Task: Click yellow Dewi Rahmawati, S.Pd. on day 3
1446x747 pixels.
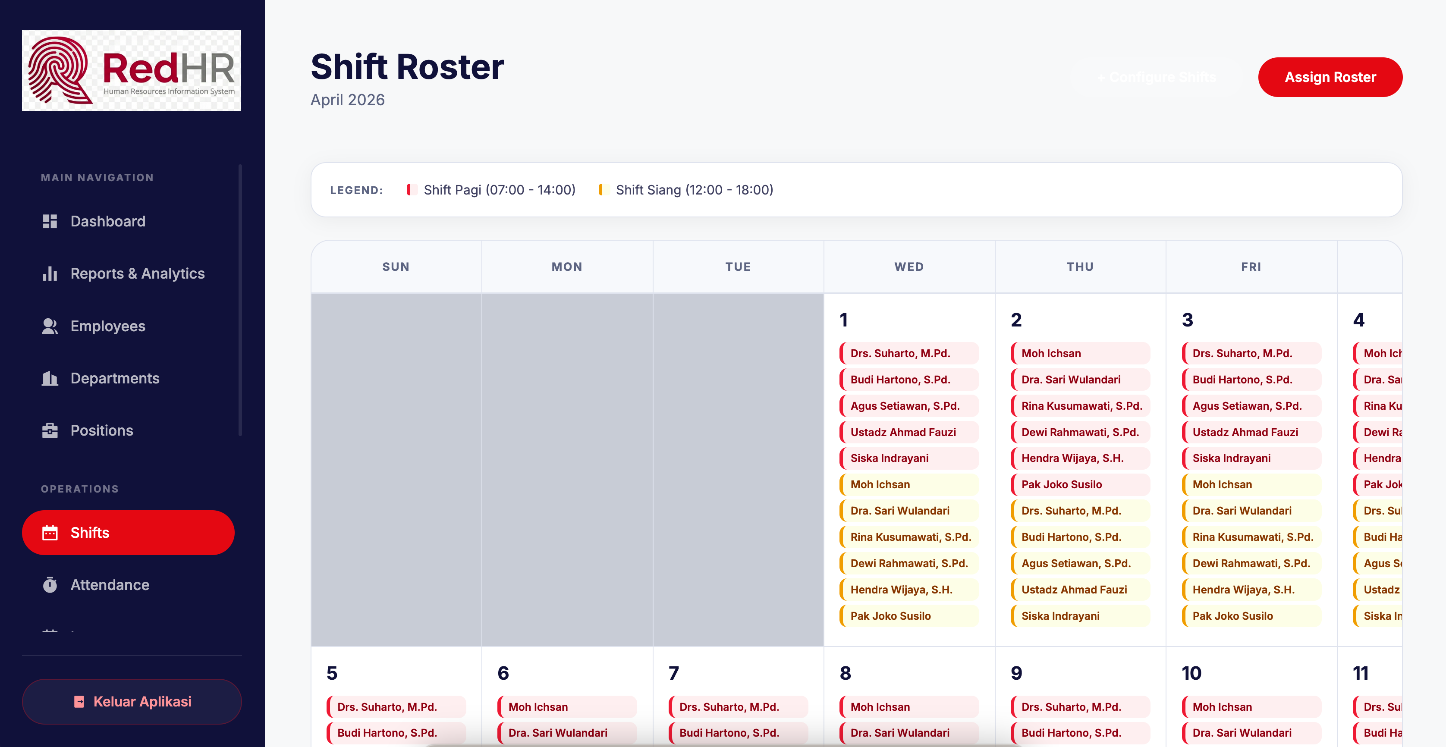Action: click(x=1251, y=563)
